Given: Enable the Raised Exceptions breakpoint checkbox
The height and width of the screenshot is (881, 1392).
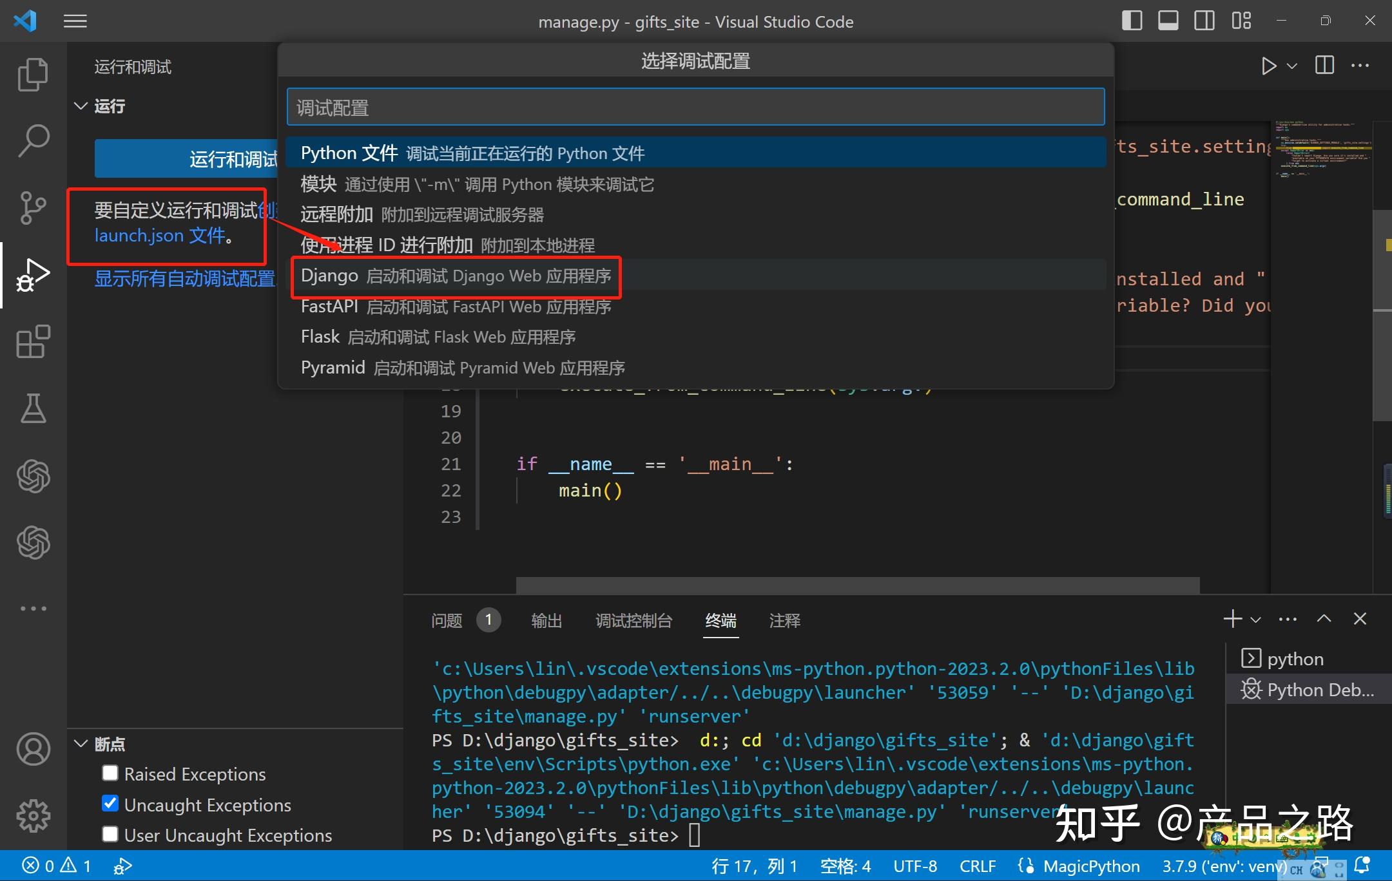Looking at the screenshot, I should click(x=110, y=772).
